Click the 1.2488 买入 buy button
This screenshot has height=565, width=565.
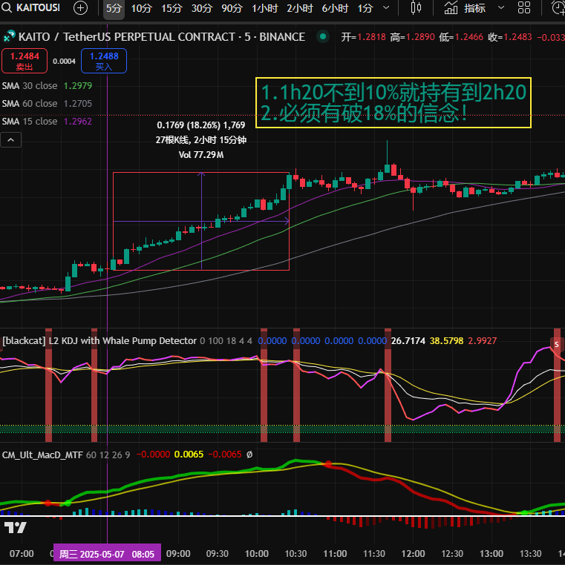(104, 61)
